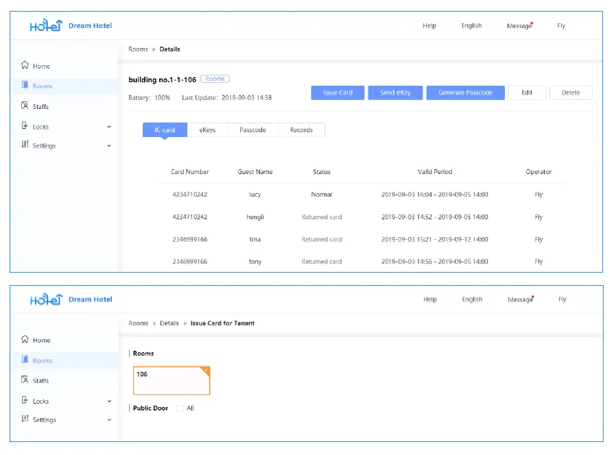Check the Public Door All checkbox

pyautogui.click(x=180, y=408)
